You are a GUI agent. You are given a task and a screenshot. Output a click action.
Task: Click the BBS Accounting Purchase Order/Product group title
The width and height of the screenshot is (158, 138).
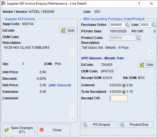pyautogui.click(x=114, y=19)
